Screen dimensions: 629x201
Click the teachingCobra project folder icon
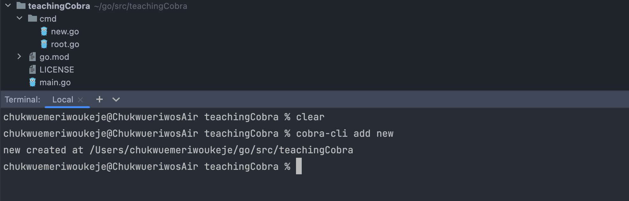coord(21,5)
